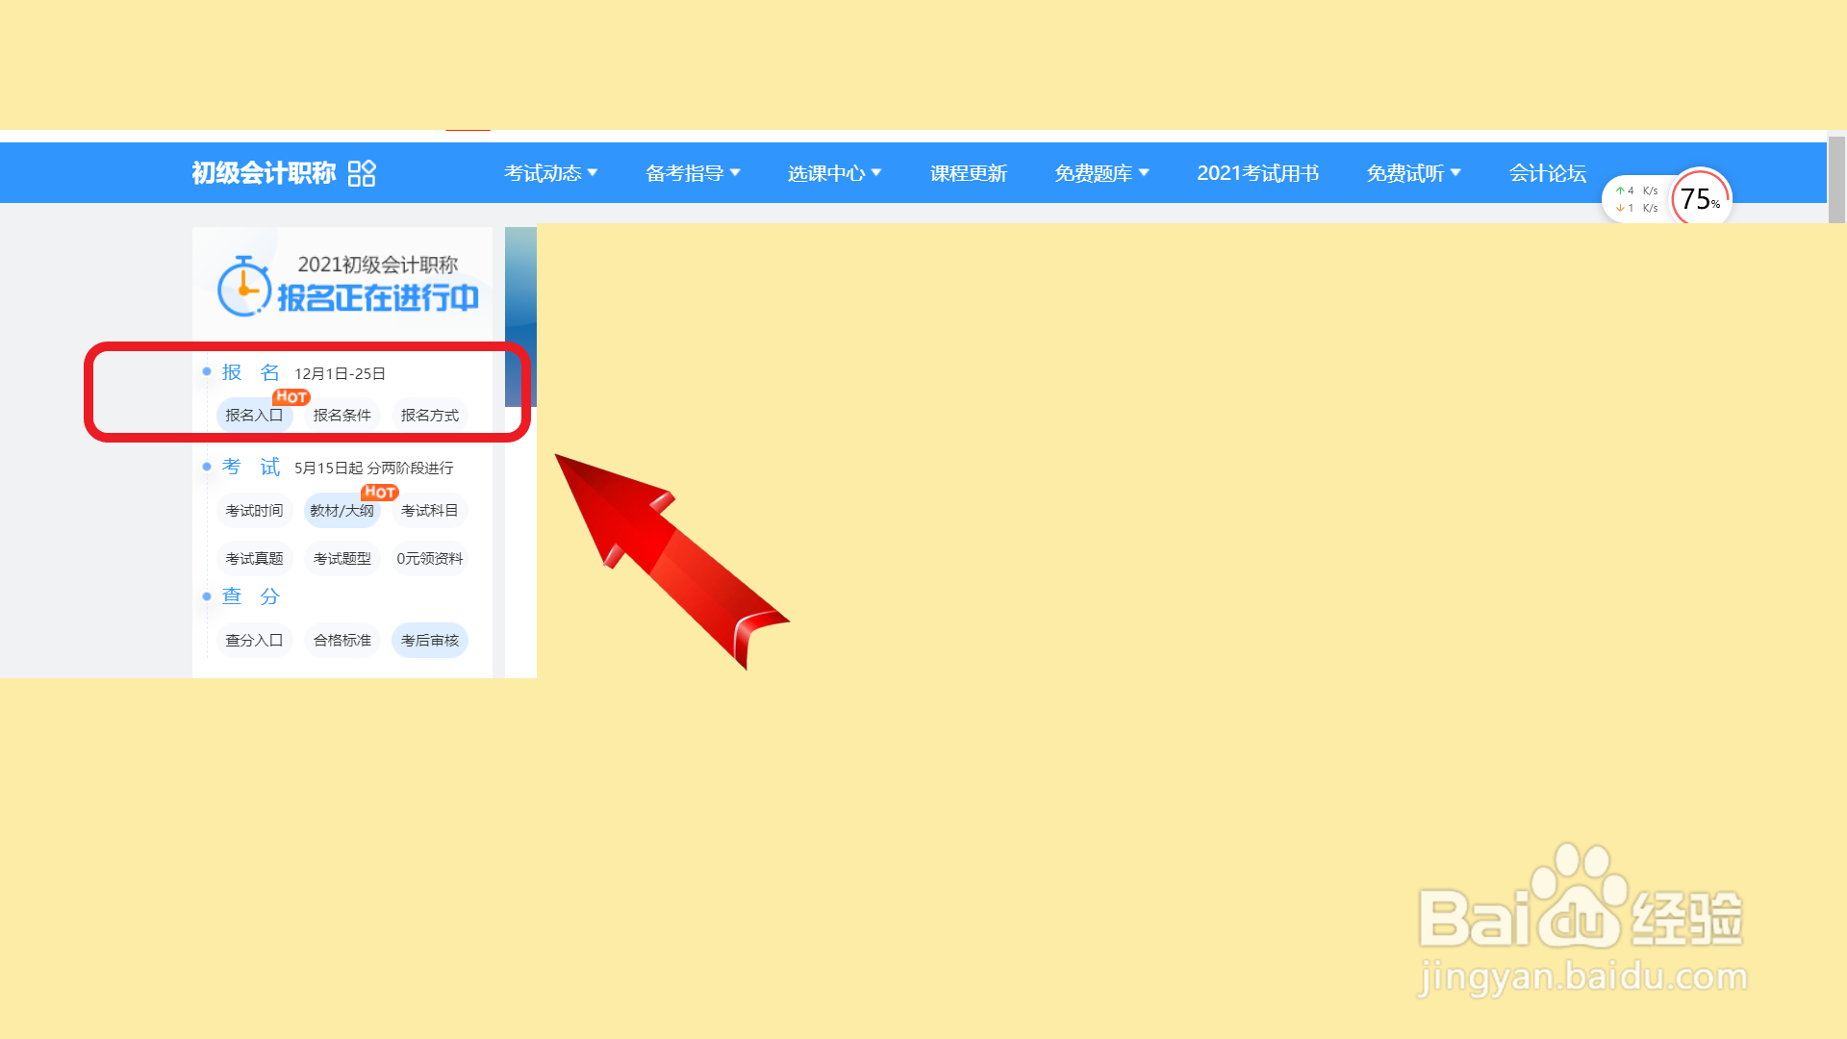Open the 查分入口 link
The height and width of the screenshot is (1039, 1847).
click(254, 641)
